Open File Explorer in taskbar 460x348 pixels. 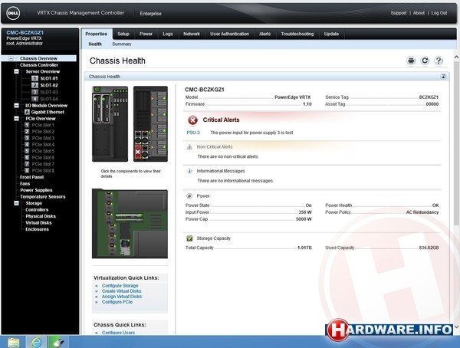pyautogui.click(x=13, y=343)
